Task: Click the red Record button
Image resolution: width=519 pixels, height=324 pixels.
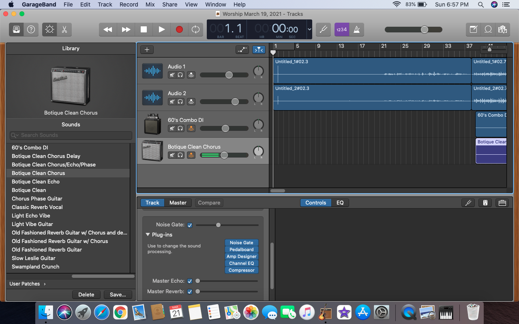Action: click(x=179, y=30)
